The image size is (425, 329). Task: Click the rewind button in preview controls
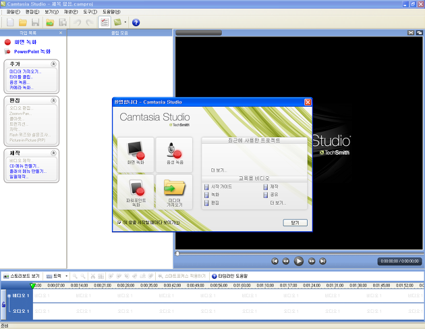285,261
